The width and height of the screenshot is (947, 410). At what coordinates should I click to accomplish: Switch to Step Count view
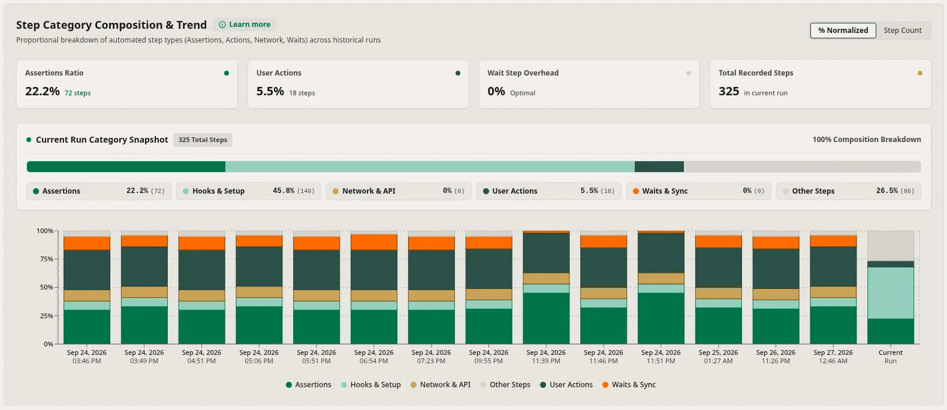coord(903,31)
